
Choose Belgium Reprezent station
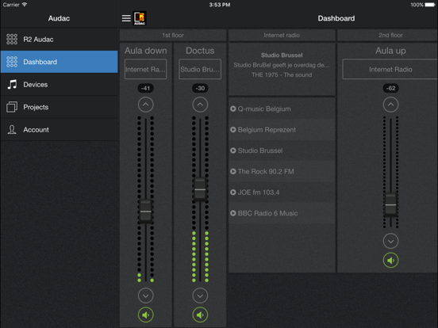(282, 130)
